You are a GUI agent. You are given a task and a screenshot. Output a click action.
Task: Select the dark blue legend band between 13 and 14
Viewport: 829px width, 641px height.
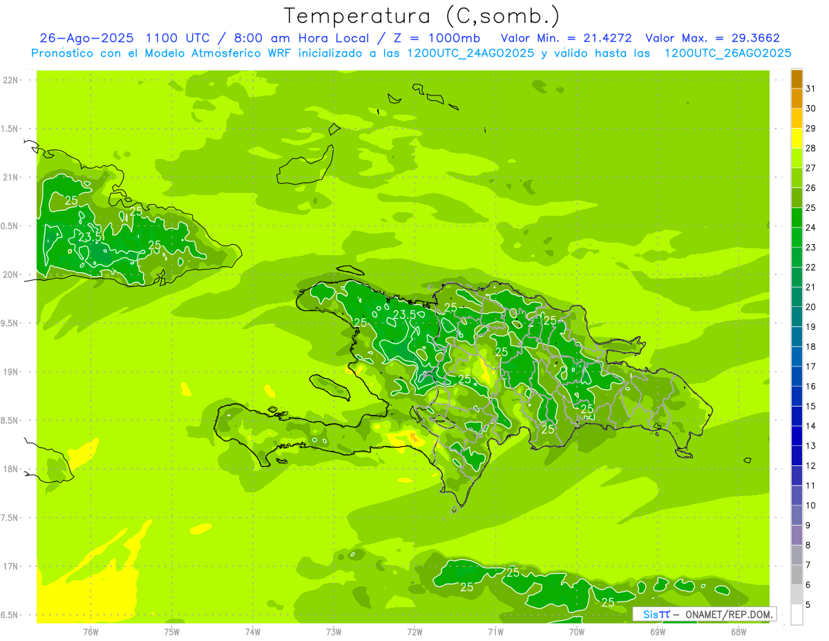(797, 436)
